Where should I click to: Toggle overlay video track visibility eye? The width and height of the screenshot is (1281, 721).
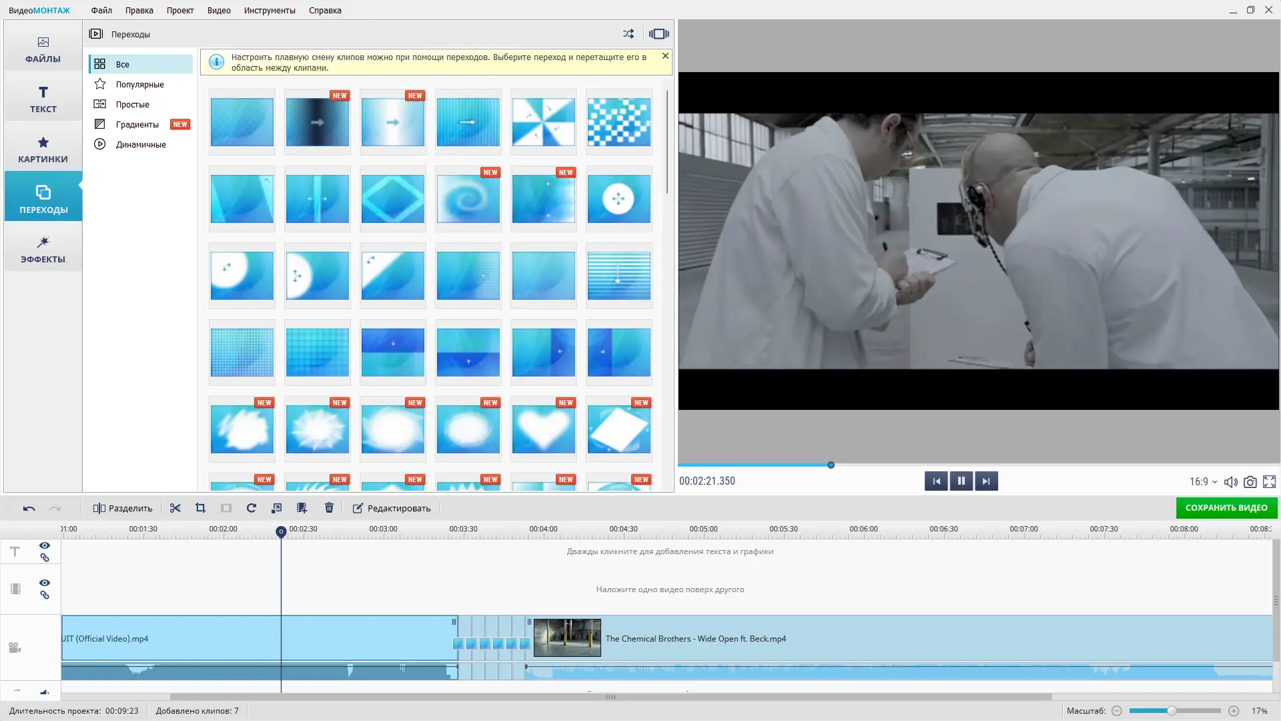click(45, 583)
